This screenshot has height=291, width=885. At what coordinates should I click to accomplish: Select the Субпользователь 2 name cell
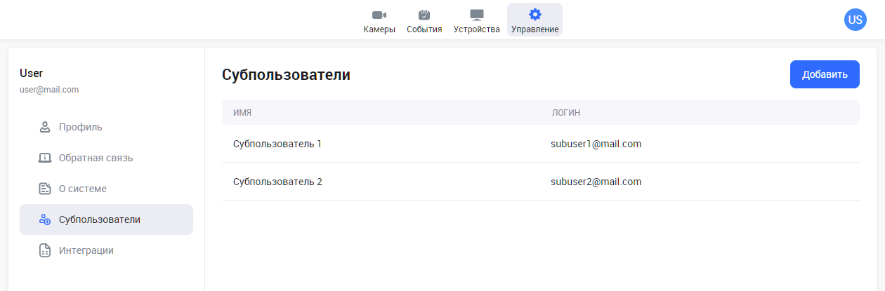(277, 182)
